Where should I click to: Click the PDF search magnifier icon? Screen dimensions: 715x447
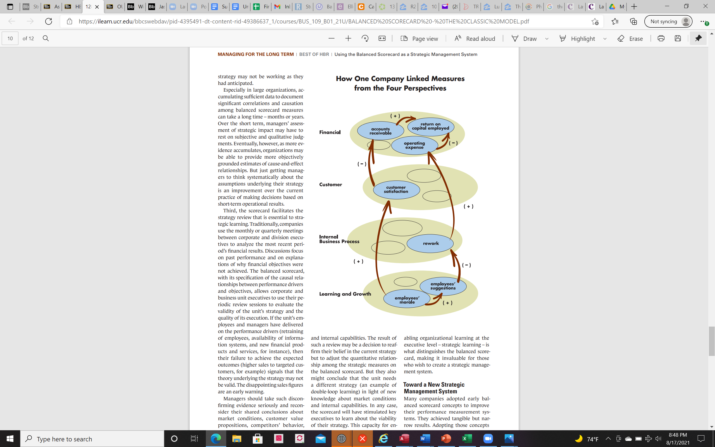(46, 39)
